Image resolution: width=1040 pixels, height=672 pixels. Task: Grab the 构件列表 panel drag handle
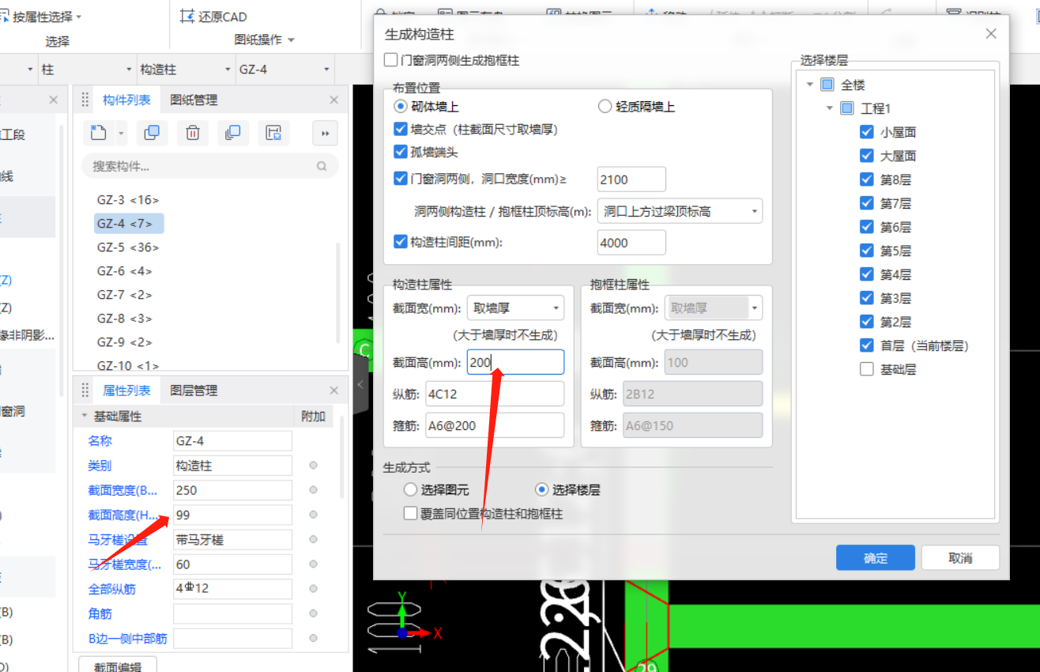click(x=85, y=100)
